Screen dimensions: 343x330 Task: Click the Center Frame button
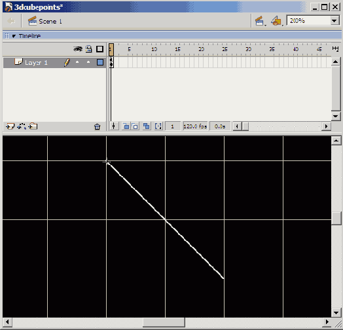point(114,126)
